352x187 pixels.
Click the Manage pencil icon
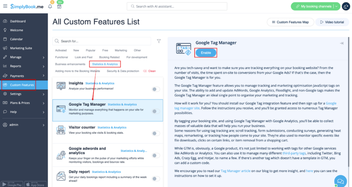pos(5,57)
